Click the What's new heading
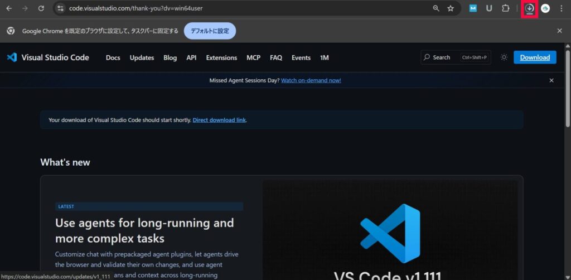 click(x=65, y=162)
